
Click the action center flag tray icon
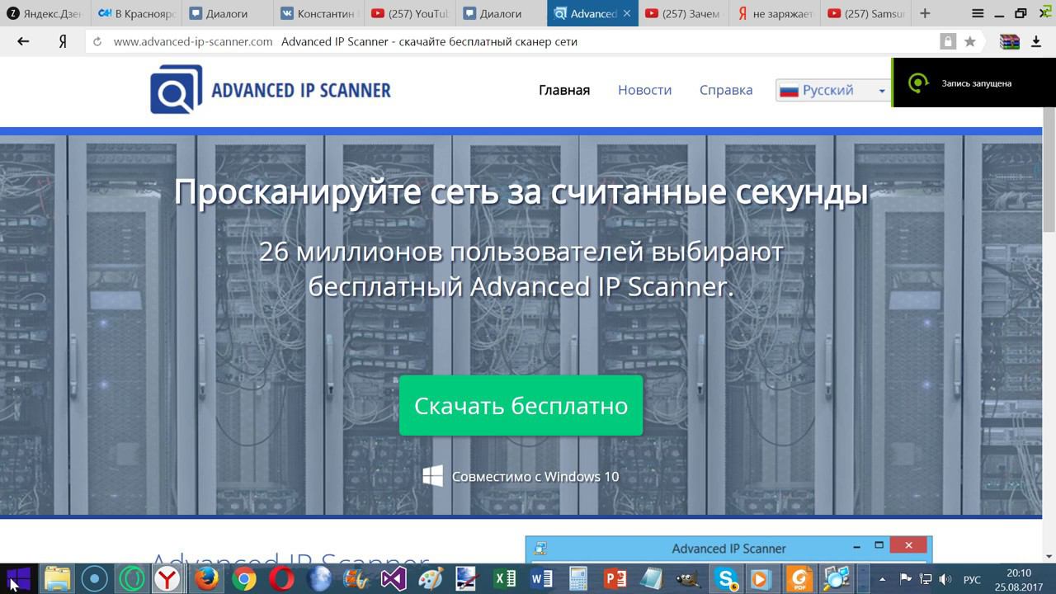click(905, 579)
